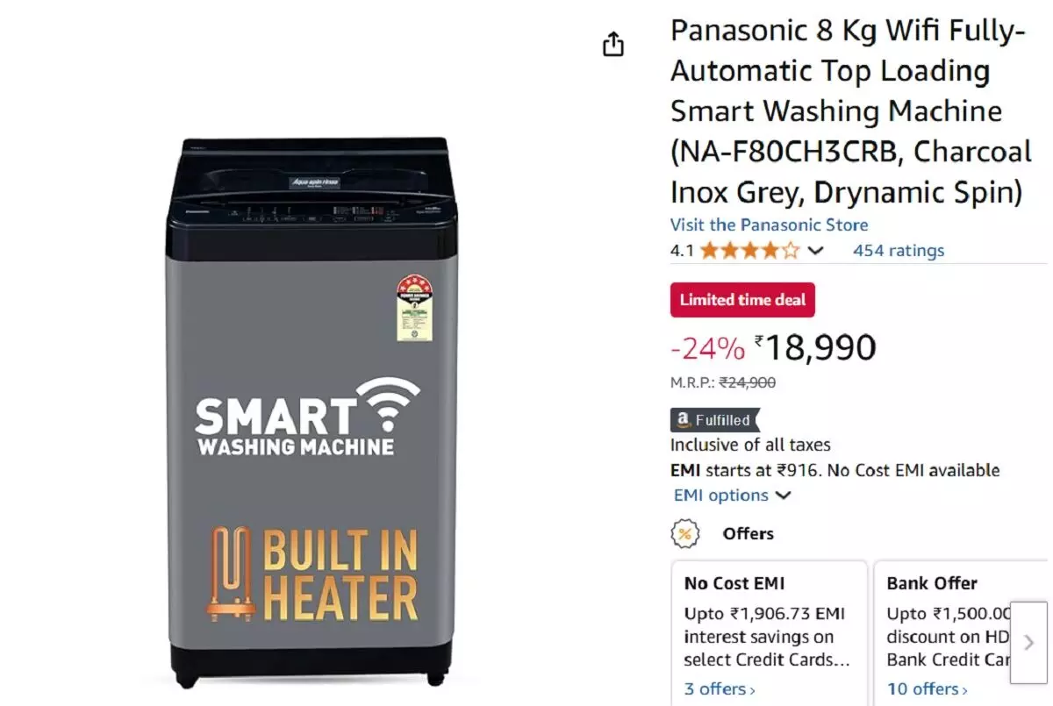1053x706 pixels.
Task: Visit the Panasonic Store link
Action: 770,225
